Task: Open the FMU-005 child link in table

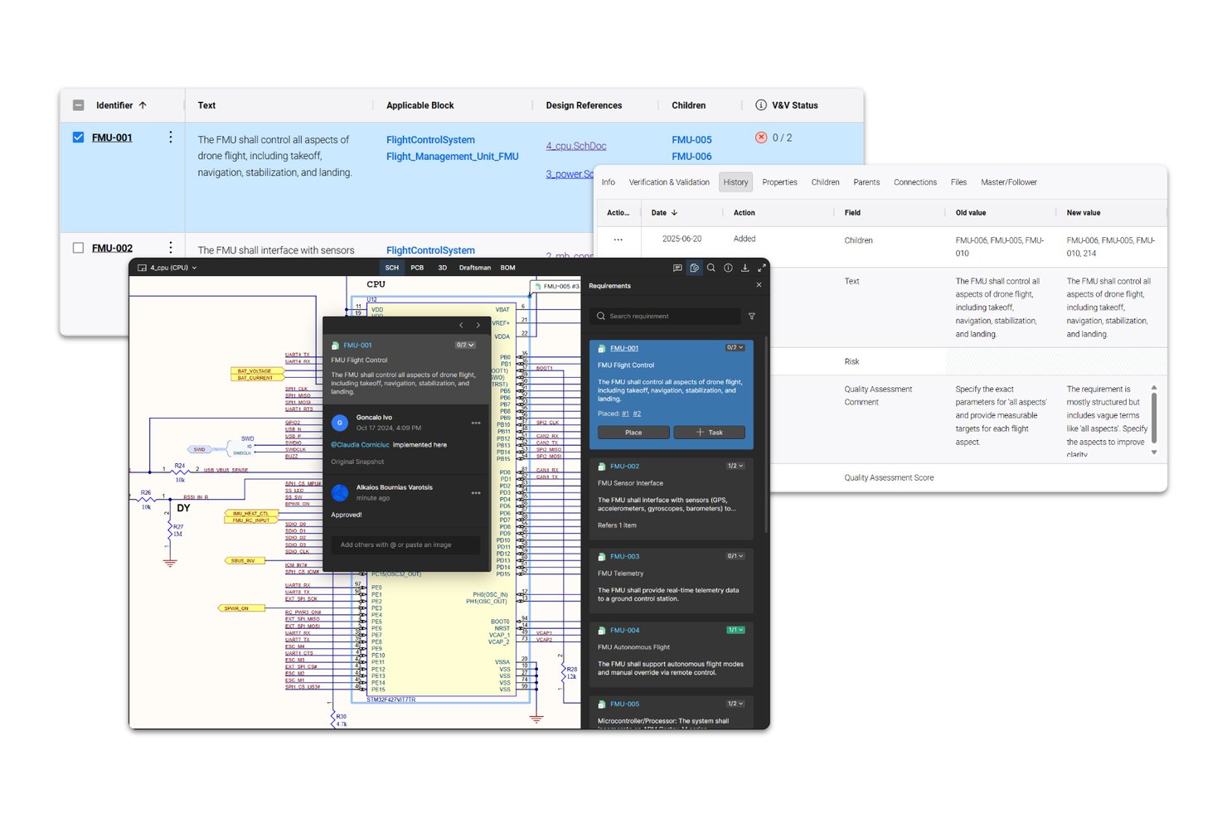Action: tap(691, 140)
